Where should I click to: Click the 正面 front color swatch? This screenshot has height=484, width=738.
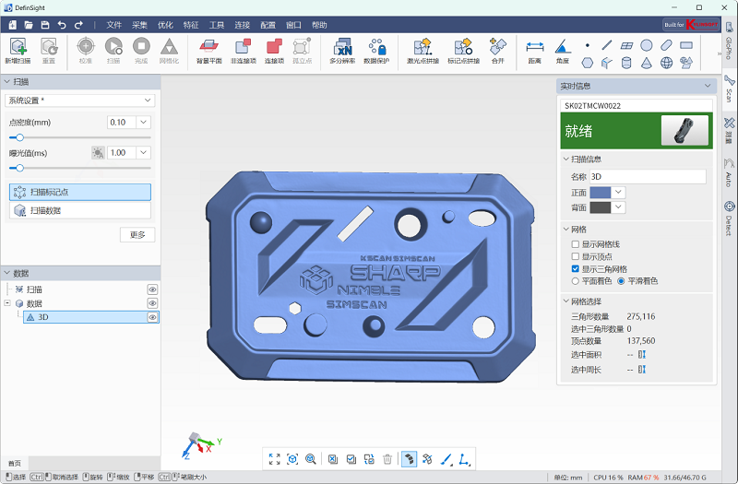point(600,192)
